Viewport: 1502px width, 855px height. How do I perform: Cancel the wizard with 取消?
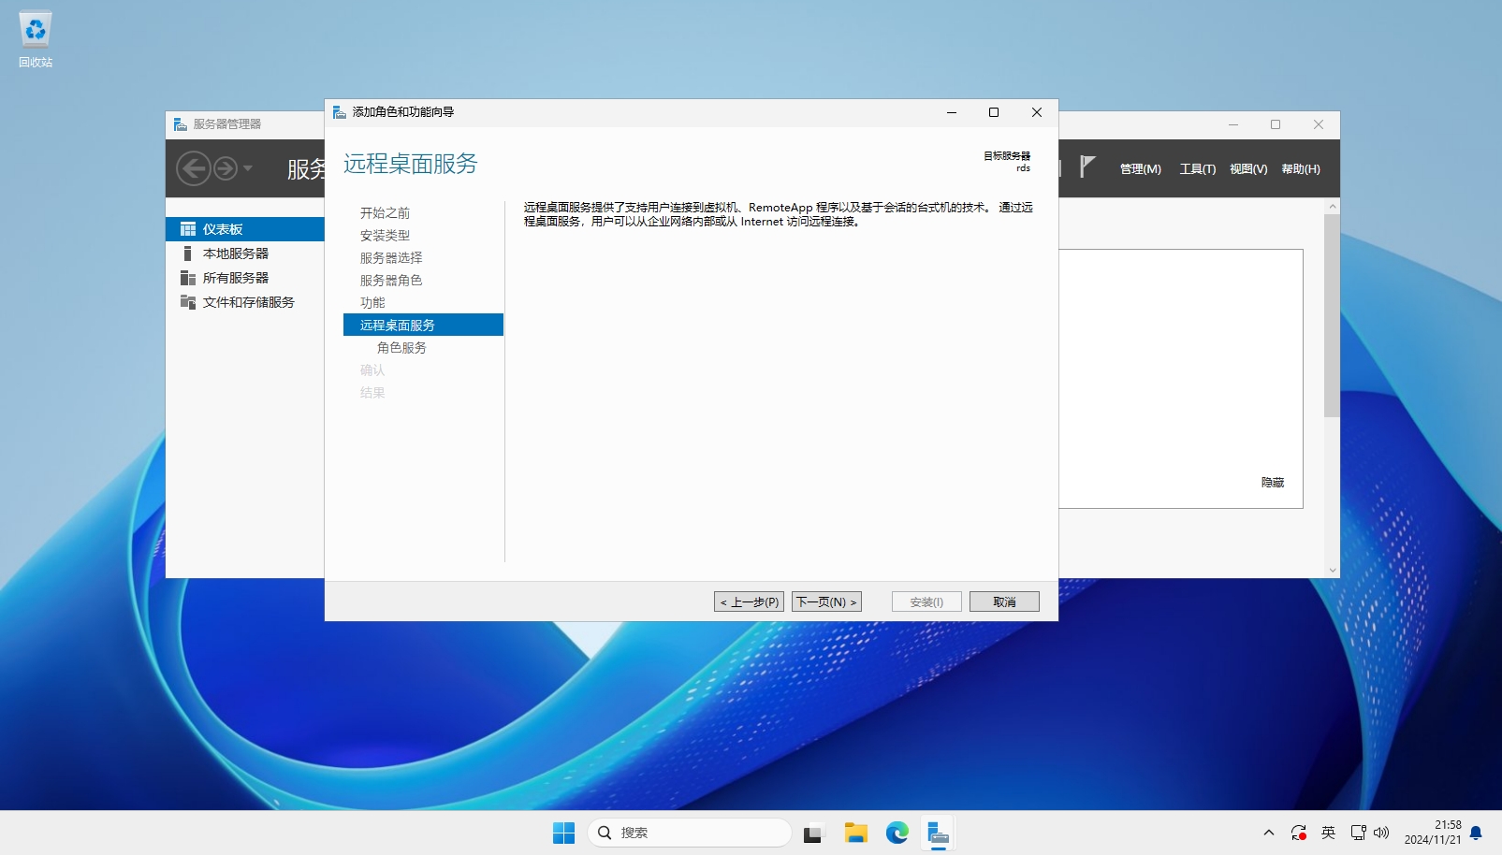pyautogui.click(x=1004, y=601)
